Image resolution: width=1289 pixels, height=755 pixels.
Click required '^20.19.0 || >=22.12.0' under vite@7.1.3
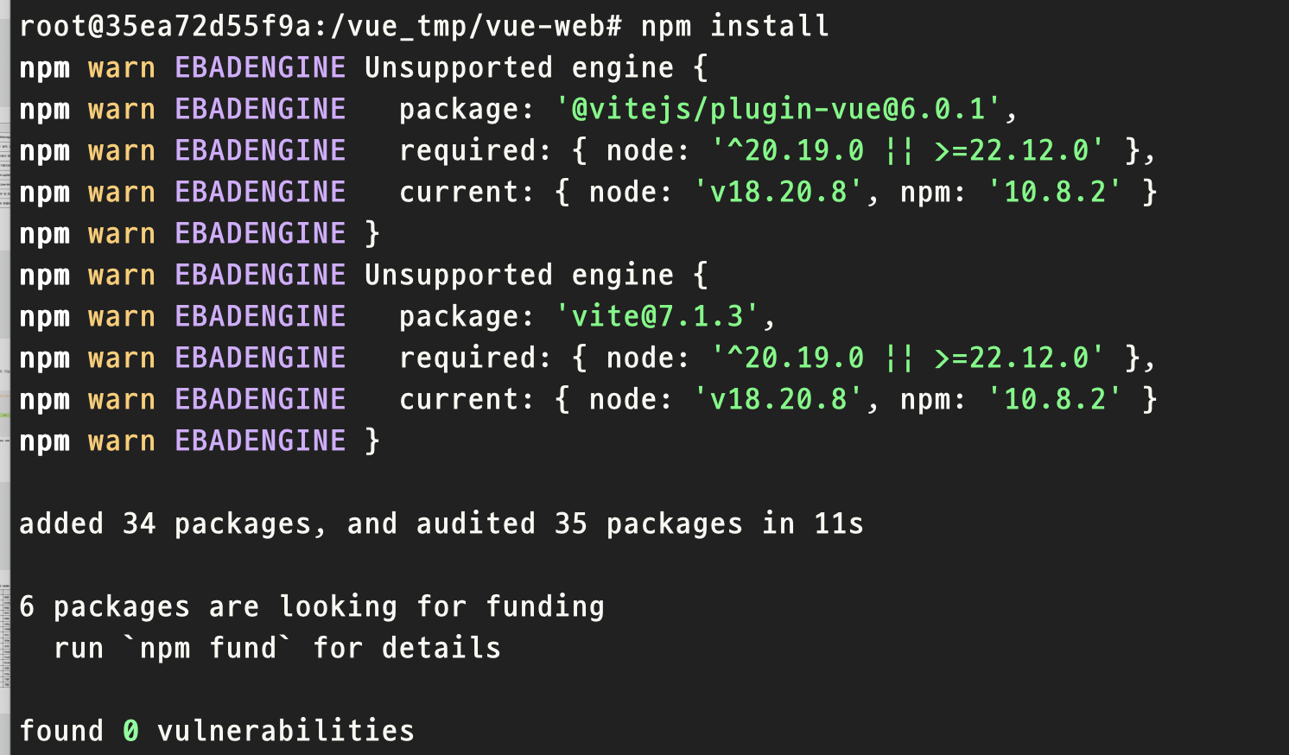(908, 358)
